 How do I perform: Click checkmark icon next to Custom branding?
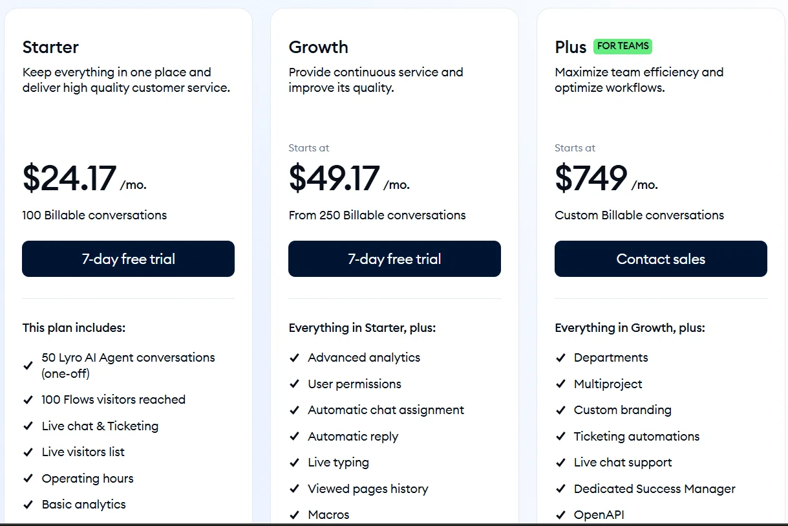pyautogui.click(x=560, y=410)
